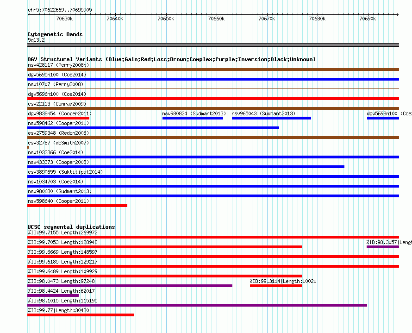Click the brown bar under esv2759348

(213, 138)
